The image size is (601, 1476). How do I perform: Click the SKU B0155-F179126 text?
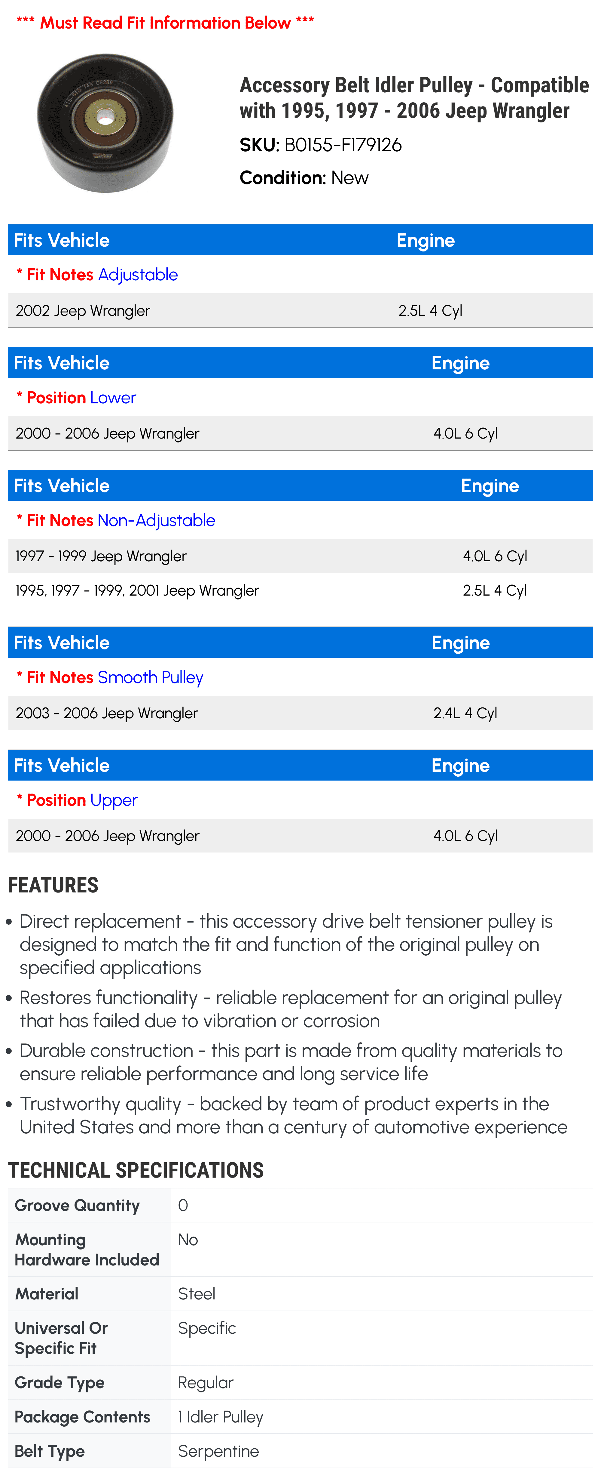(x=321, y=145)
